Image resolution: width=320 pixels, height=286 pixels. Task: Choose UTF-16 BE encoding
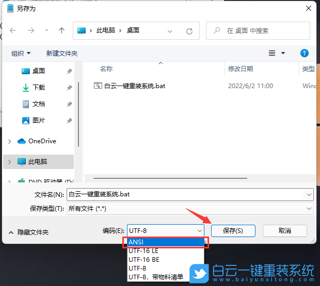click(166, 260)
